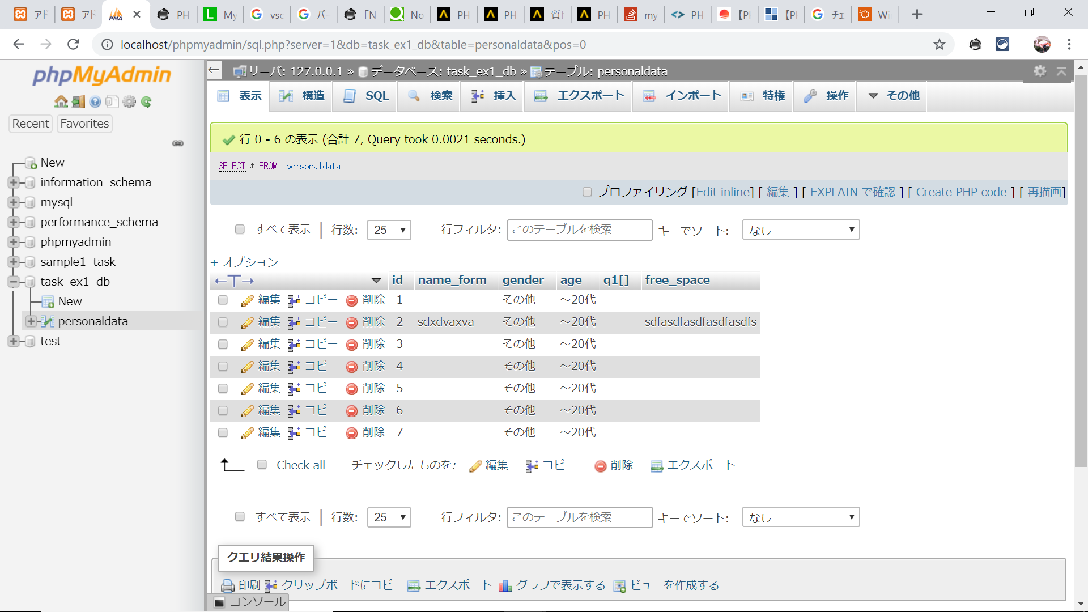The image size is (1088, 612).
Task: Click copy icon for row id 3
Action: coord(294,345)
